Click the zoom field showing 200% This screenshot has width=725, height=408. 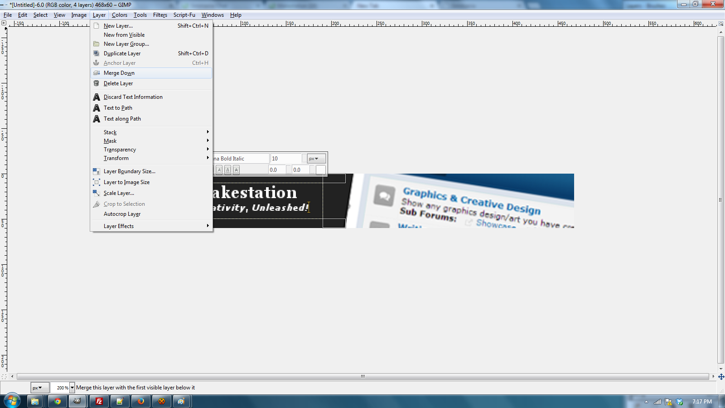click(x=60, y=388)
